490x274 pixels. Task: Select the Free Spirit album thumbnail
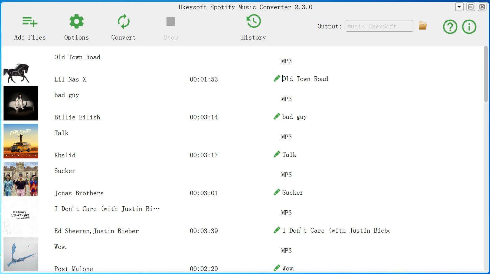coord(21,141)
